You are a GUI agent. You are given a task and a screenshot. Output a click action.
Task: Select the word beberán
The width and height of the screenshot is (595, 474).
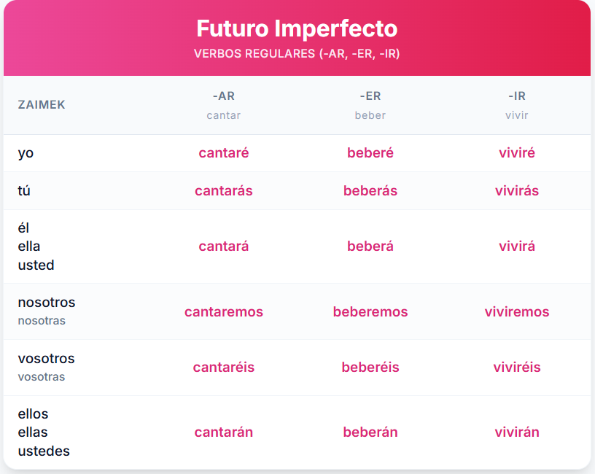(x=370, y=432)
